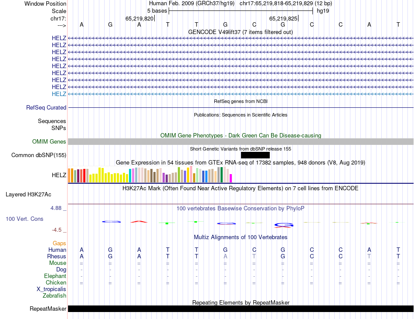
Task: Click the 5 bases scale bar label
Action: [x=157, y=11]
